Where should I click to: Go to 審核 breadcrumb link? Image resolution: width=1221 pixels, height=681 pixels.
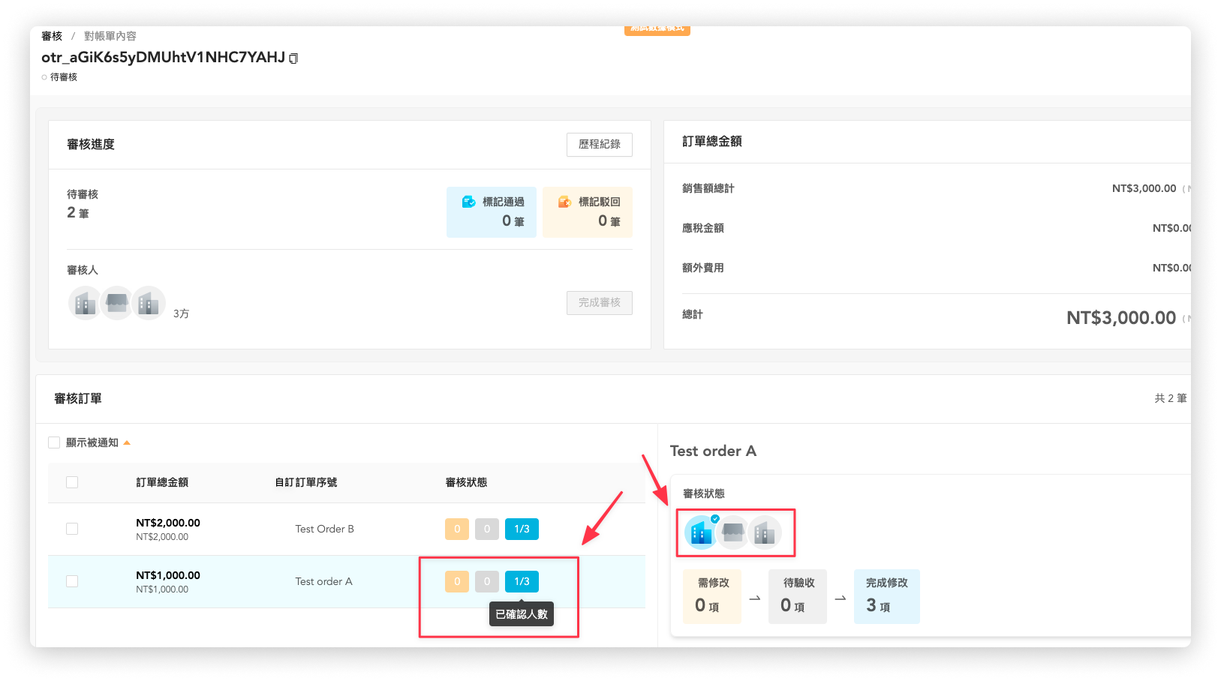[52, 36]
